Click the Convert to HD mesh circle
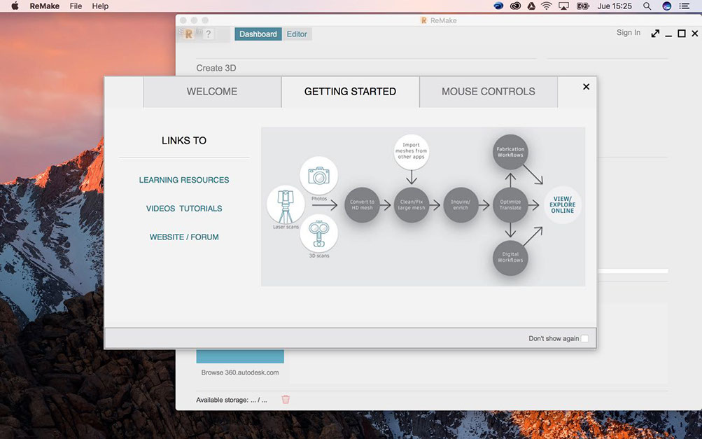 click(362, 204)
